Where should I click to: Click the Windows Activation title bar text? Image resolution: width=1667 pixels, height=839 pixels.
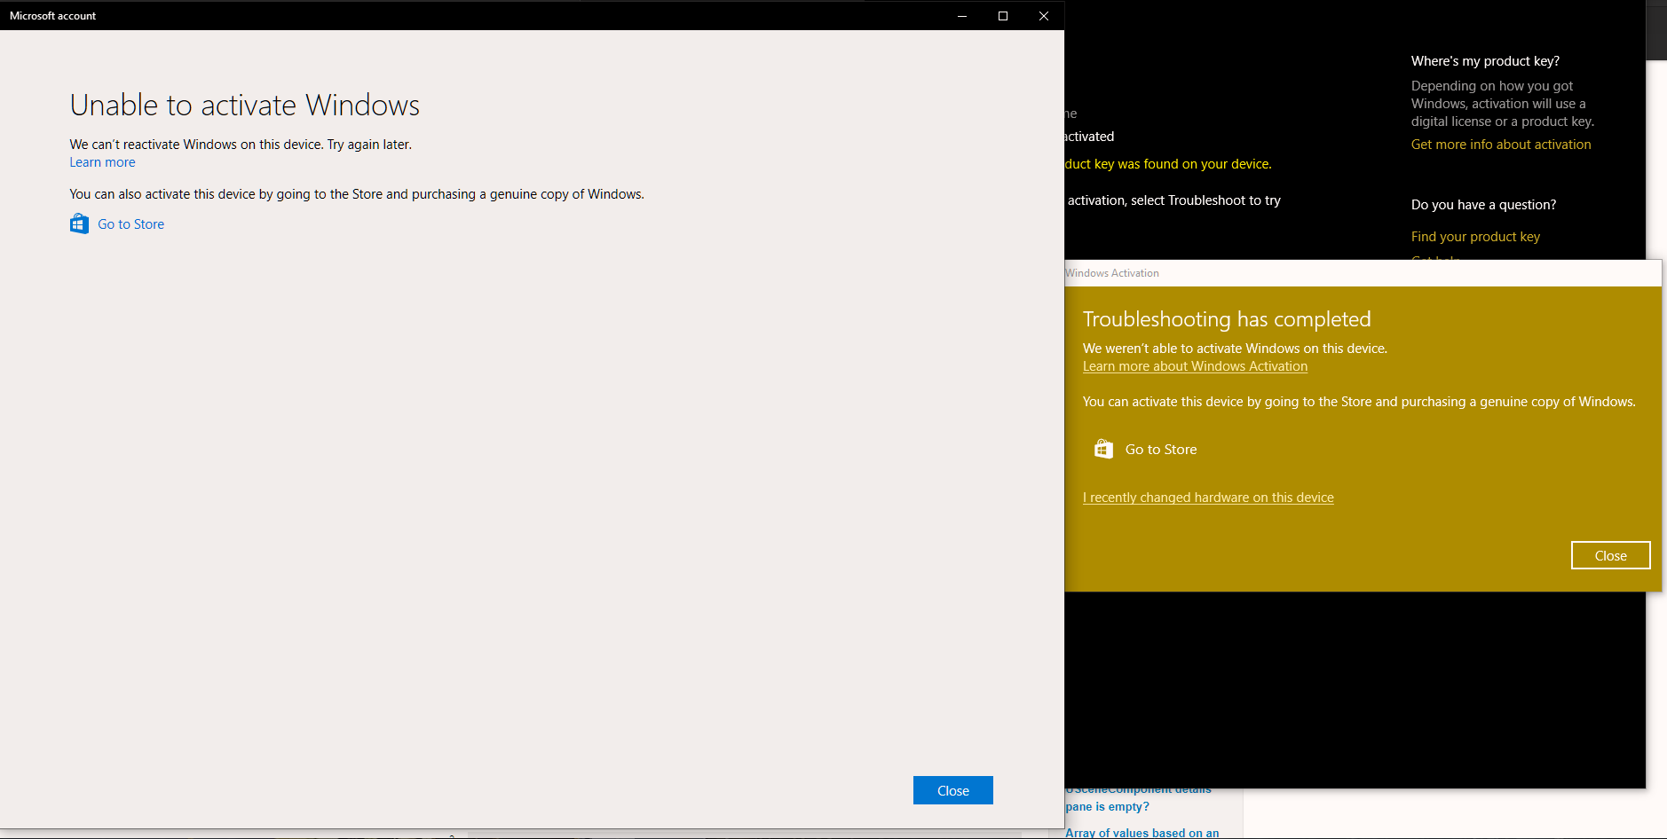pyautogui.click(x=1111, y=273)
